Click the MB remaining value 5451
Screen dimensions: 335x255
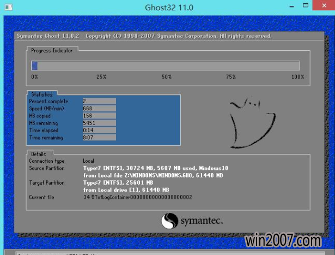(x=99, y=123)
